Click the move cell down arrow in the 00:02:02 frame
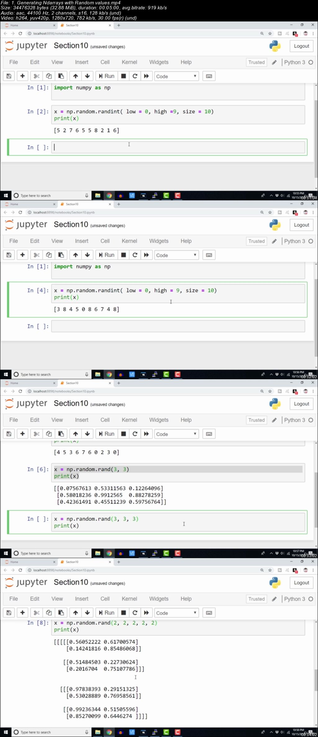Screen dimensions: 318x737 click(x=87, y=255)
